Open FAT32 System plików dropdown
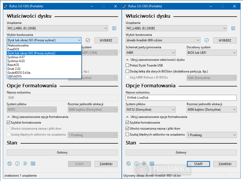243x181 pixels. (151, 110)
